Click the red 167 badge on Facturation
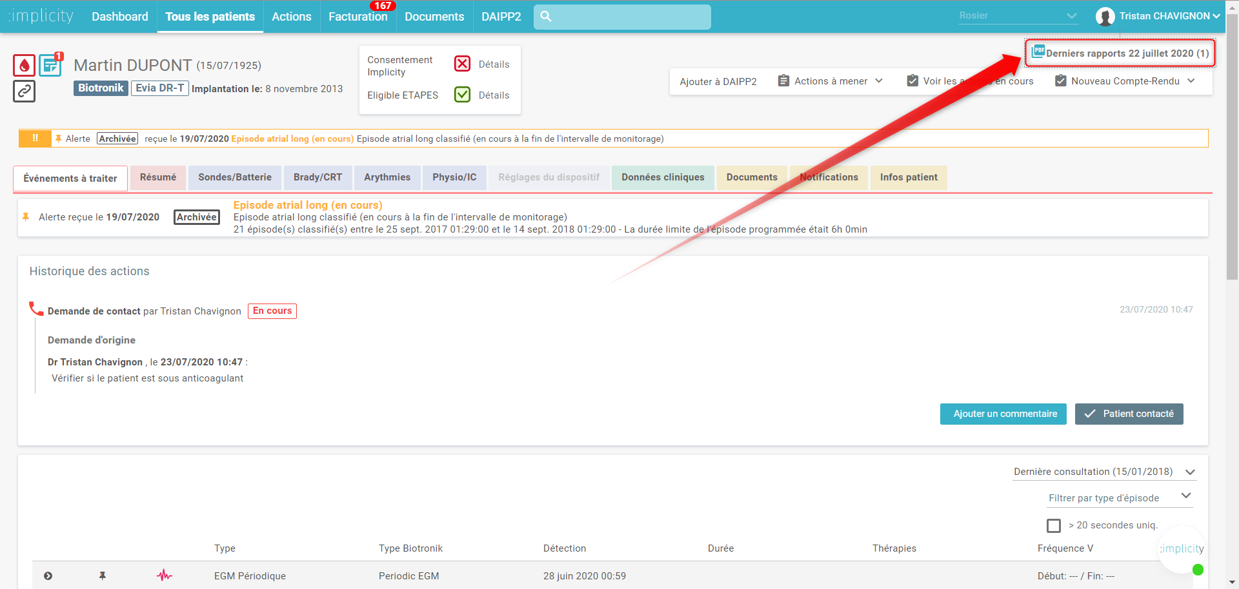This screenshot has width=1239, height=589. click(383, 6)
